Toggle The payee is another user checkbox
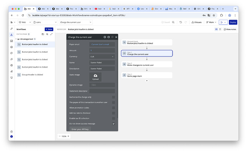Screen dimensions: 247x152 point(113,102)
